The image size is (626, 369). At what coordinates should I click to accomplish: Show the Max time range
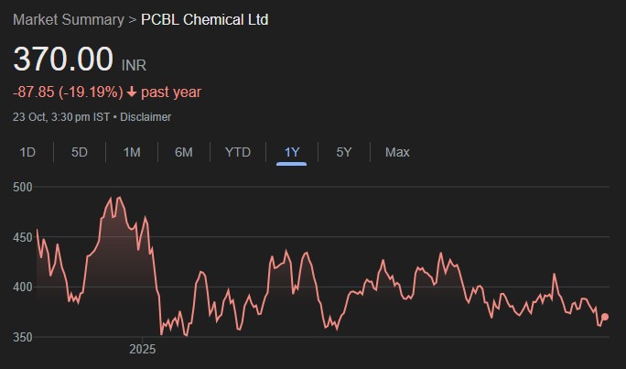[397, 152]
